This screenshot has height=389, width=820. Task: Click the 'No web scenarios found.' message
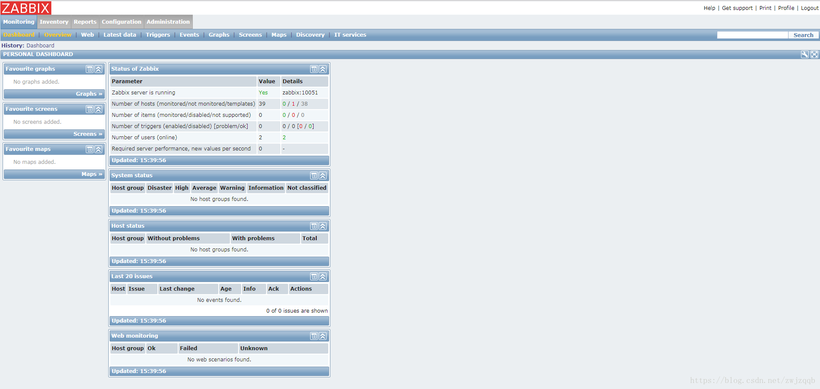[x=219, y=359]
